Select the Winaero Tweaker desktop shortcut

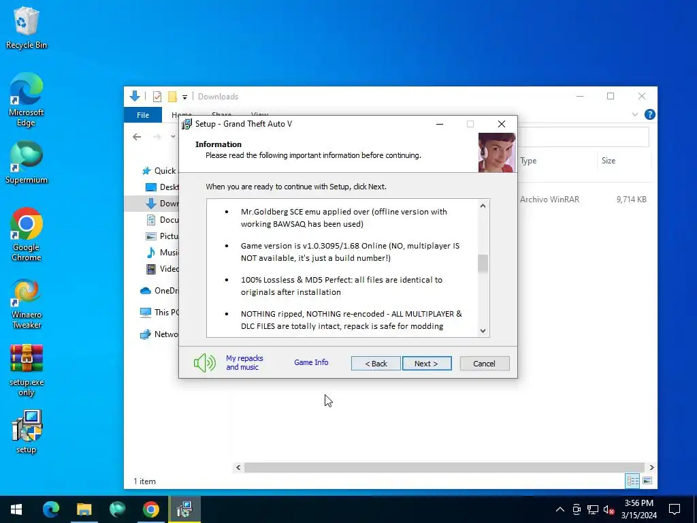27,304
